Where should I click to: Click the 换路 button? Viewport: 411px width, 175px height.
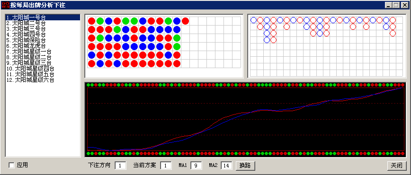click(245, 166)
